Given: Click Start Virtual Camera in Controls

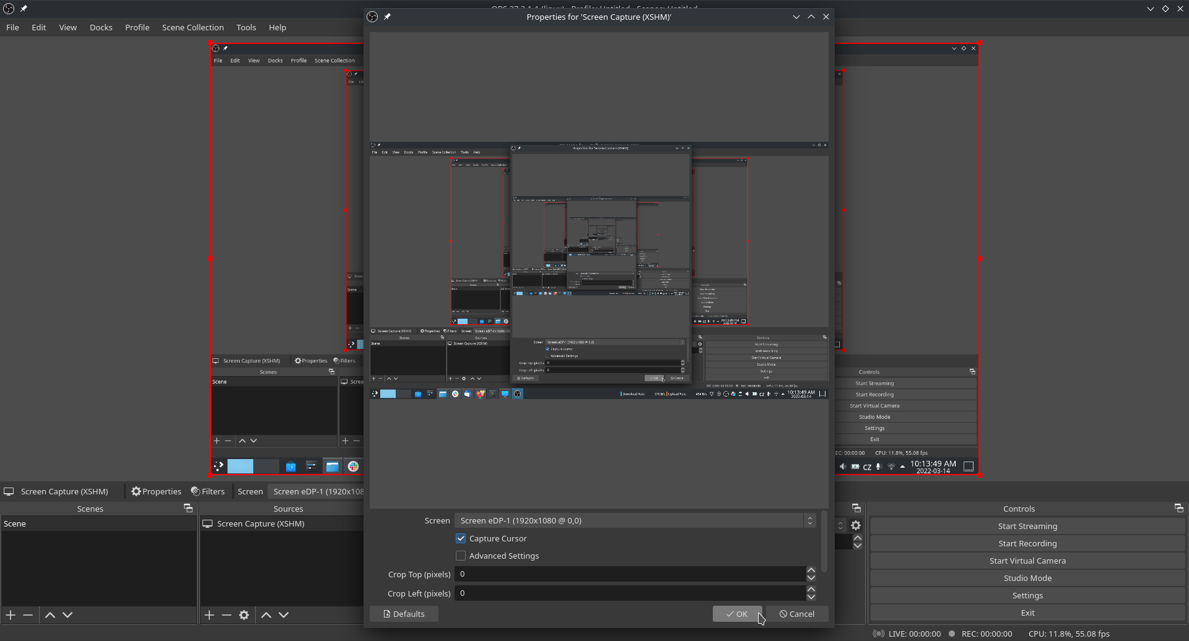Looking at the screenshot, I should [1027, 561].
